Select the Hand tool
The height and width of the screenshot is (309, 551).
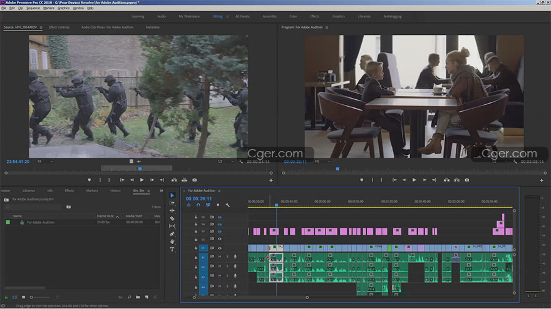tap(172, 242)
